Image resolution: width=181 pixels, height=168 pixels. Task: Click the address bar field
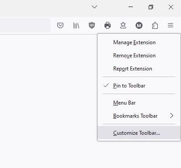25,25
